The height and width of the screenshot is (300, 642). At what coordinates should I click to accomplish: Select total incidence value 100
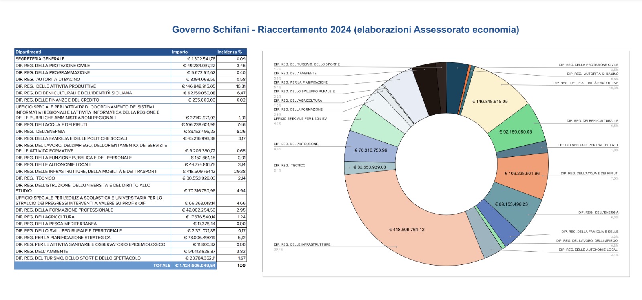pos(241,266)
